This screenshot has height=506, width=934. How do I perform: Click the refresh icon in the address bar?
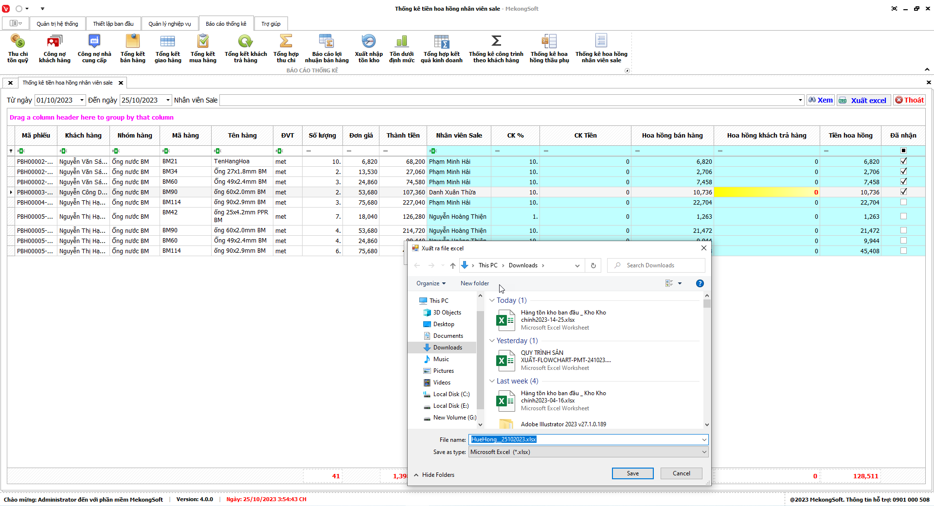(x=593, y=265)
